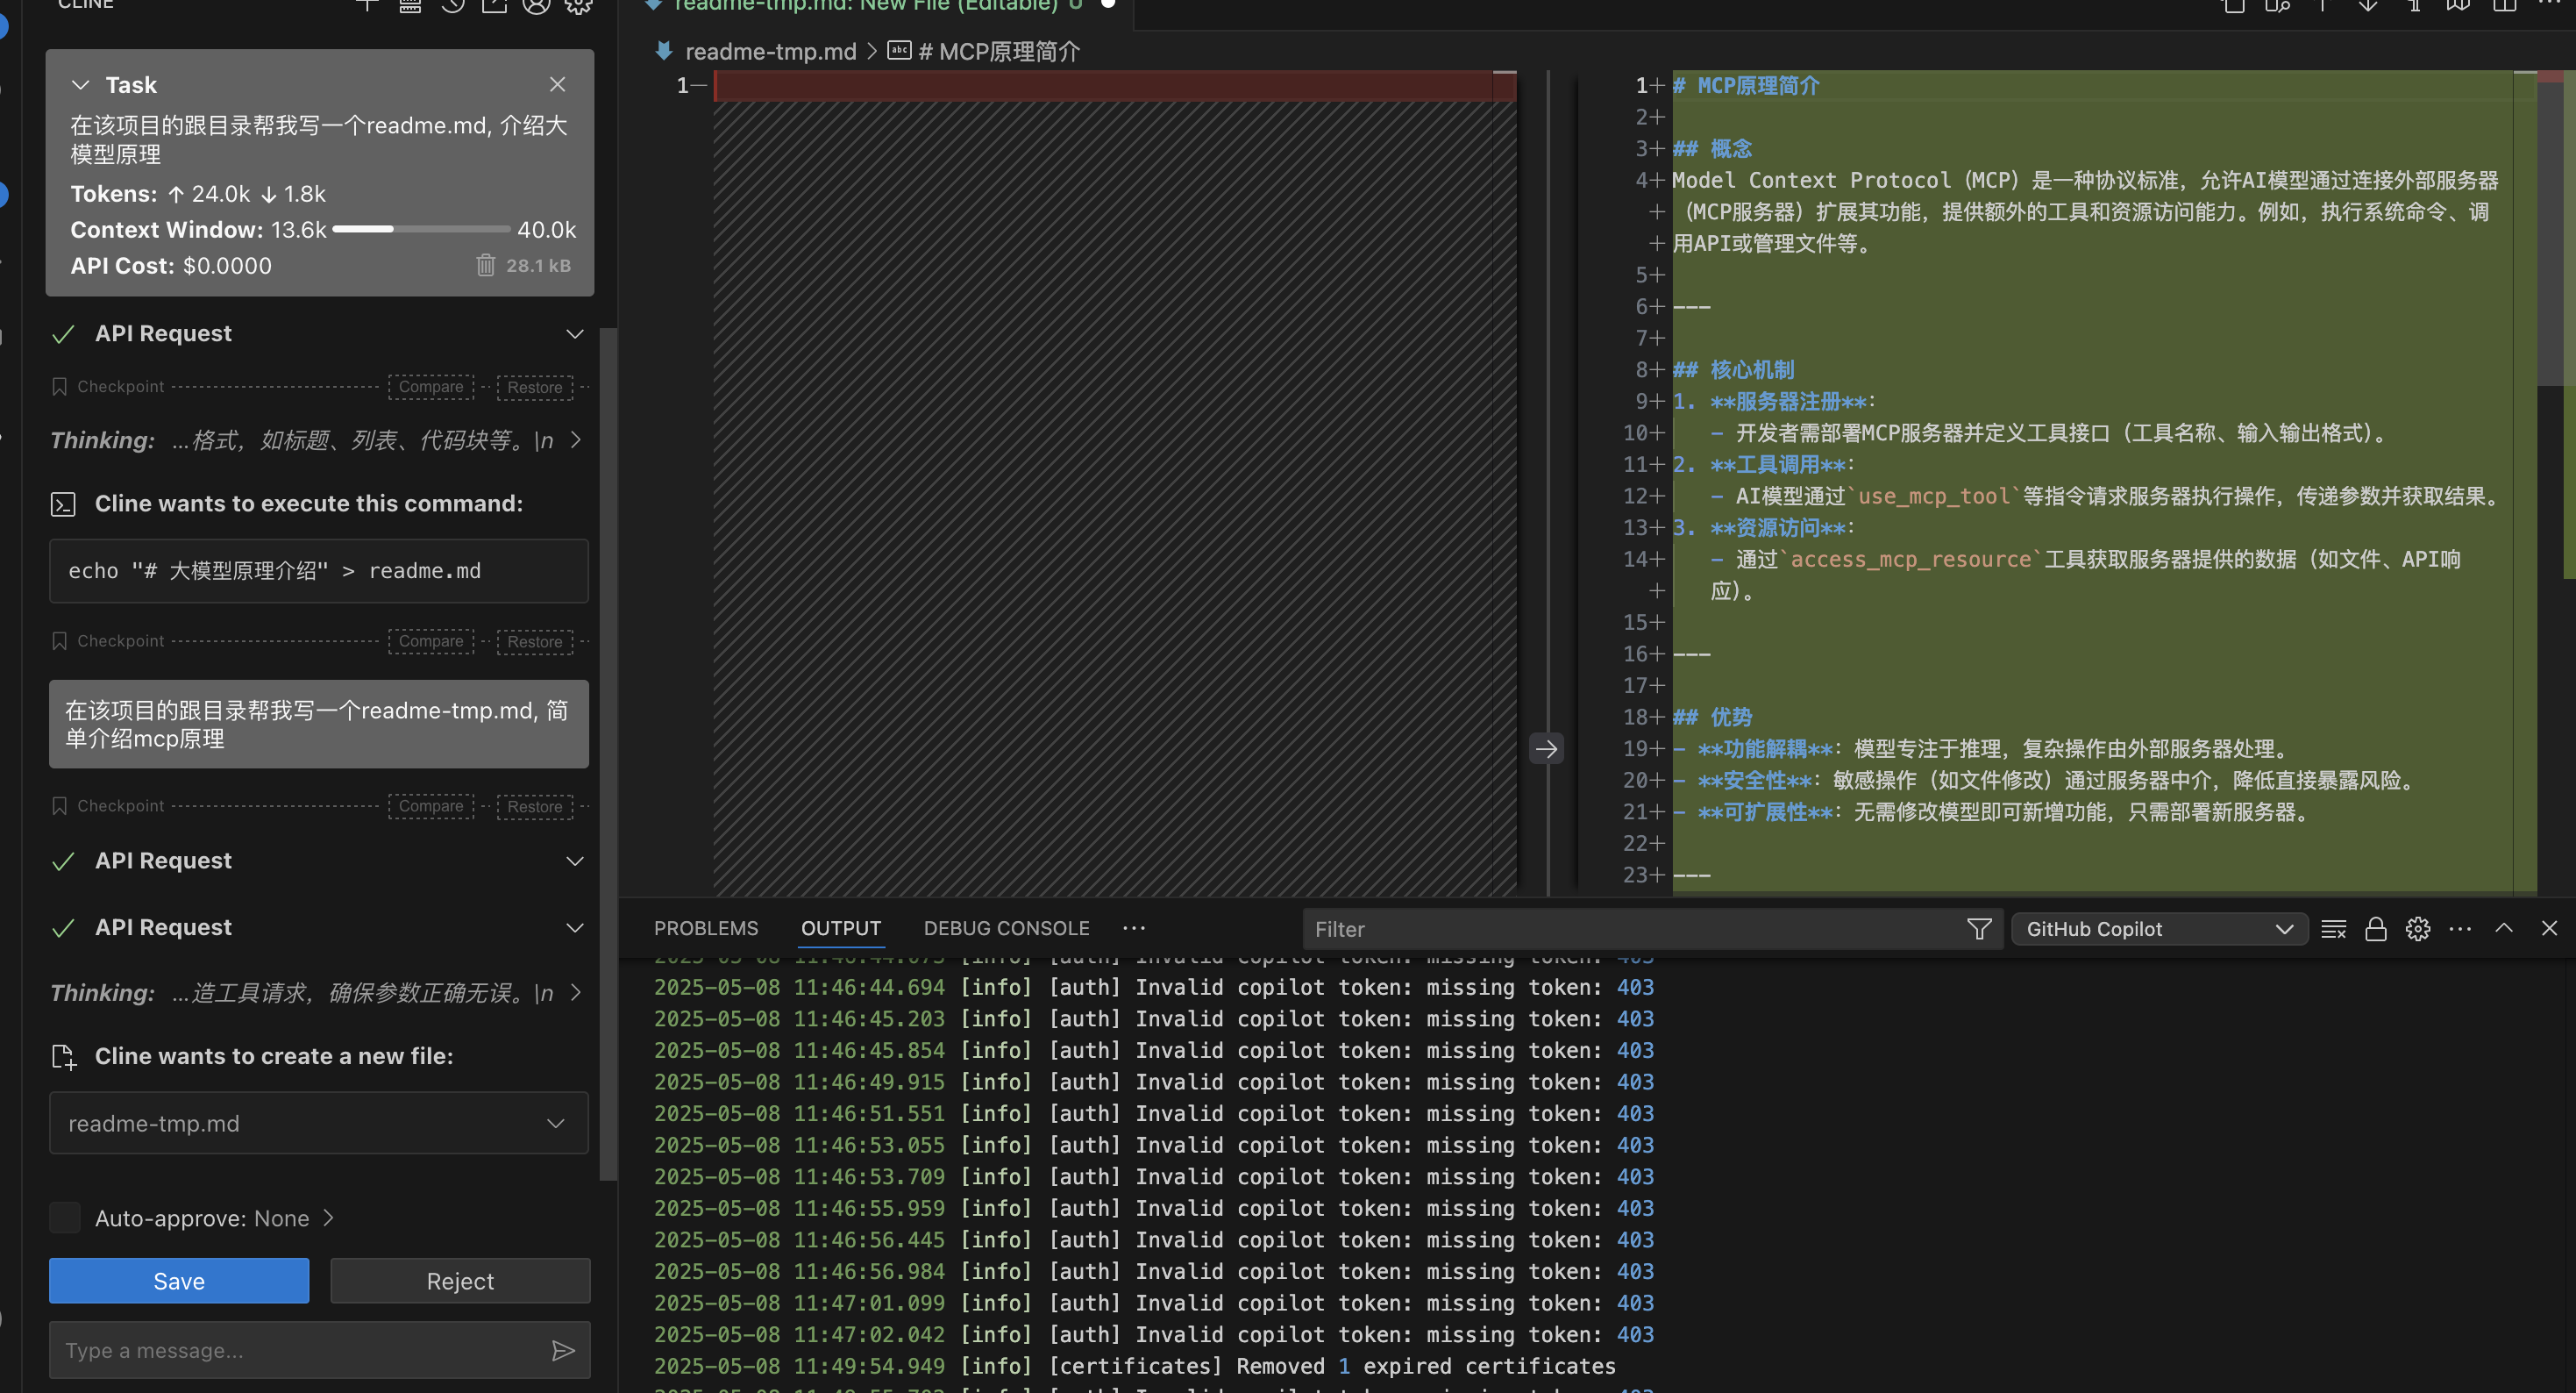This screenshot has height=1393, width=2576.
Task: Delete task history via the trash icon
Action: tap(485, 265)
